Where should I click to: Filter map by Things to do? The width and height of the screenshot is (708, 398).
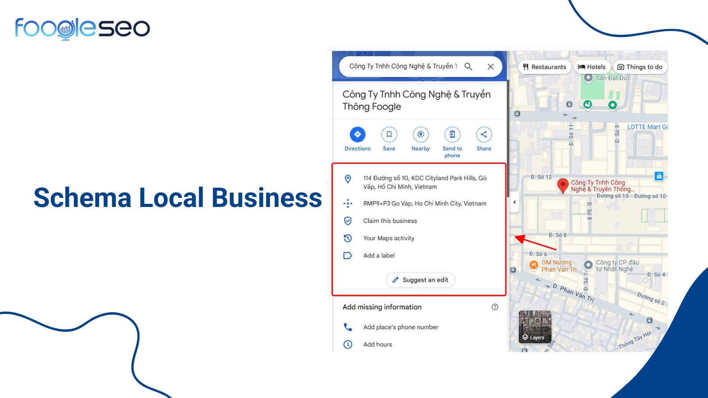click(x=640, y=67)
